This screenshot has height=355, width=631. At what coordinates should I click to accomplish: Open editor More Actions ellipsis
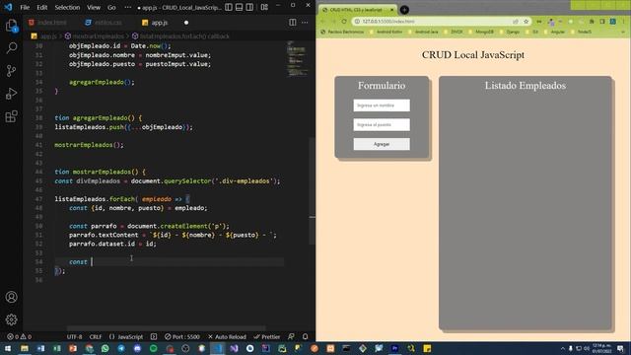coord(305,23)
